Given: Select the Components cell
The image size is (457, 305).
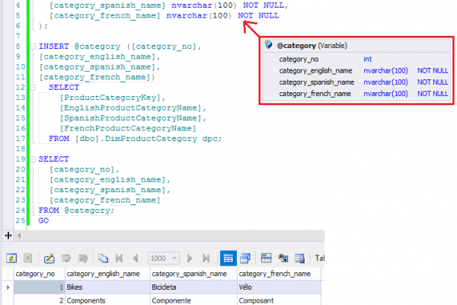Looking at the screenshot, I should click(107, 300).
